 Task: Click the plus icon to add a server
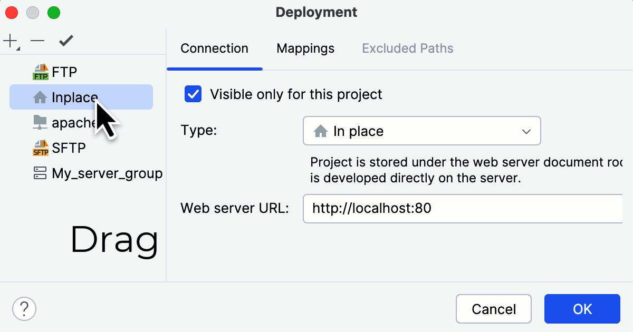9,40
